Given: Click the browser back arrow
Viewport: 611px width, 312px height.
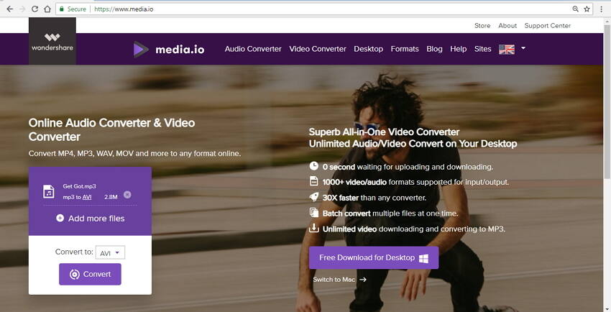Looking at the screenshot, I should click(9, 9).
